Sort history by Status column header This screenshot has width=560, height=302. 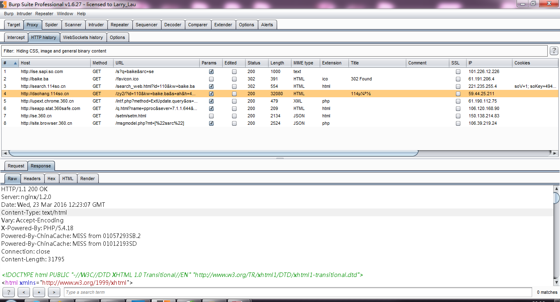[254, 63]
